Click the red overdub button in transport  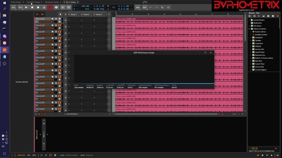(50, 7)
